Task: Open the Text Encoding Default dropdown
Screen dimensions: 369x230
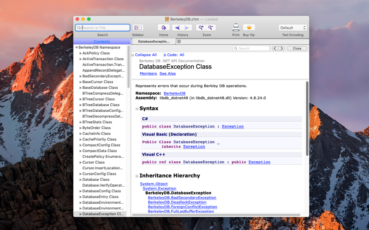Action: pyautogui.click(x=292, y=28)
